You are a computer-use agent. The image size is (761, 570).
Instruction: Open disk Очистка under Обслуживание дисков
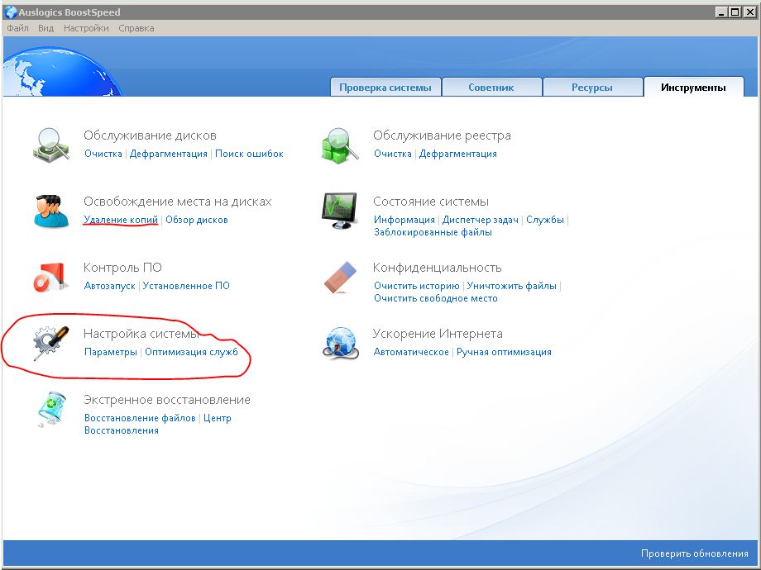click(x=103, y=154)
